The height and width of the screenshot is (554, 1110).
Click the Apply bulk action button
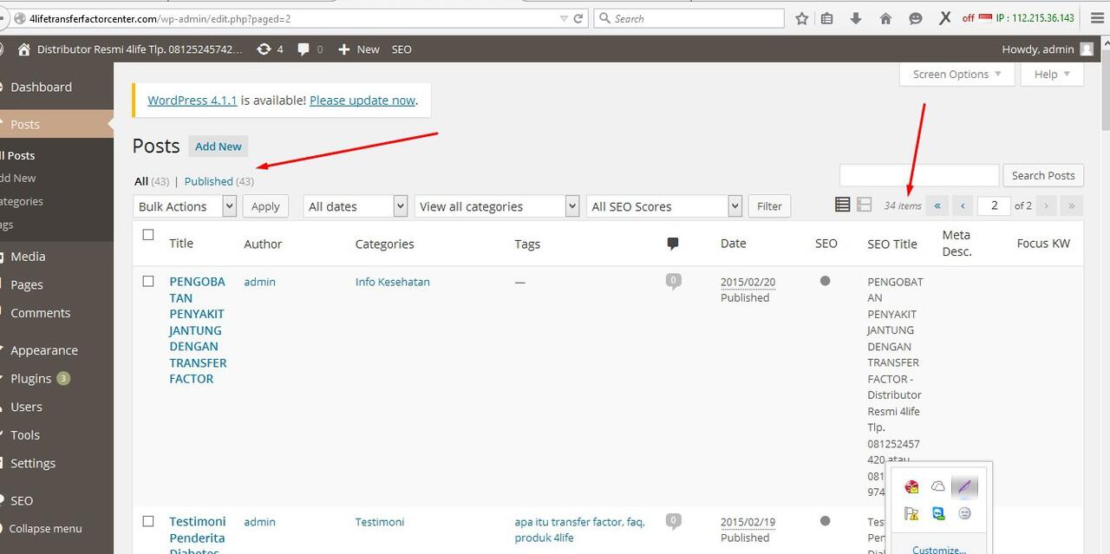[x=265, y=206]
